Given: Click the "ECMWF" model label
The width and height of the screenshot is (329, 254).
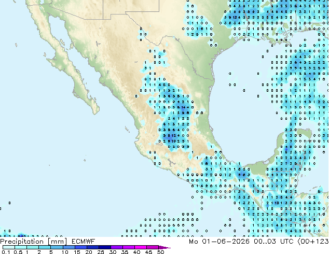Looking at the screenshot, I should [84, 242].
